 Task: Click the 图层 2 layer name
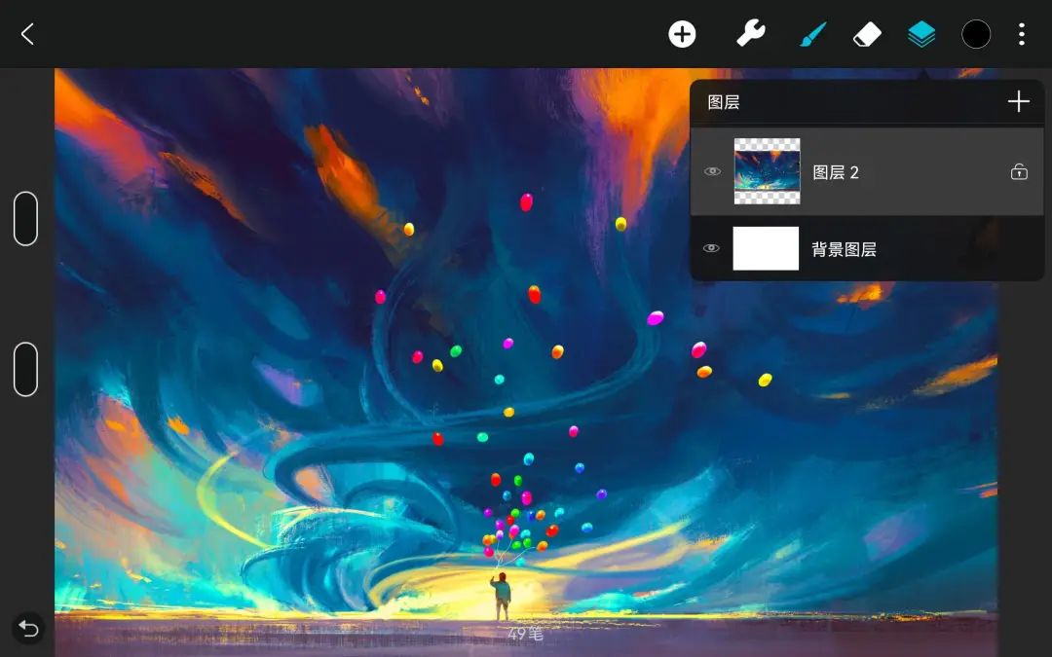coord(836,172)
